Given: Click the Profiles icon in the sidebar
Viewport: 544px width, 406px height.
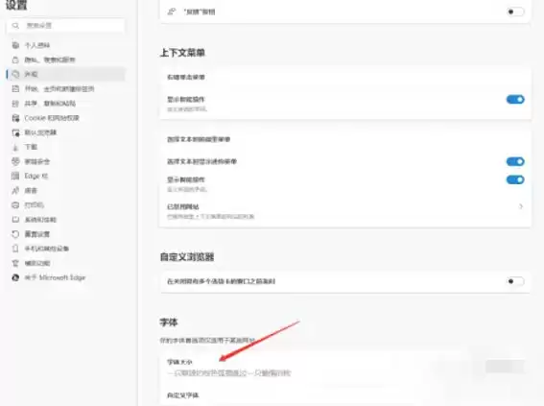Looking at the screenshot, I should coord(15,45).
